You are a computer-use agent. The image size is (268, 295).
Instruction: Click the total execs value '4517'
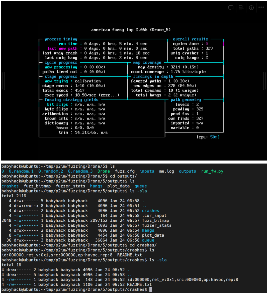(x=79, y=90)
